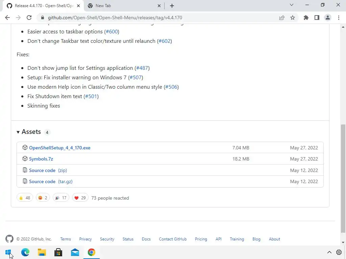346x259 pixels.
Task: Click the file icon for Source code (tar.gz)
Action: 25,181
